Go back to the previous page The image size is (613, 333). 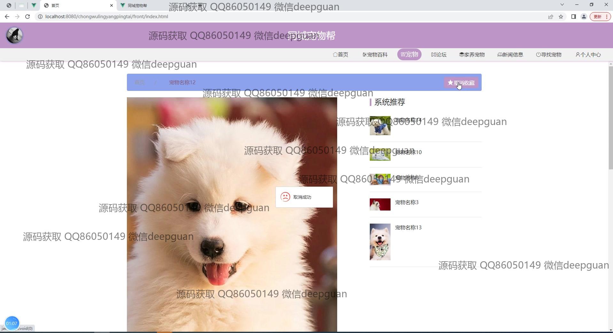7,17
